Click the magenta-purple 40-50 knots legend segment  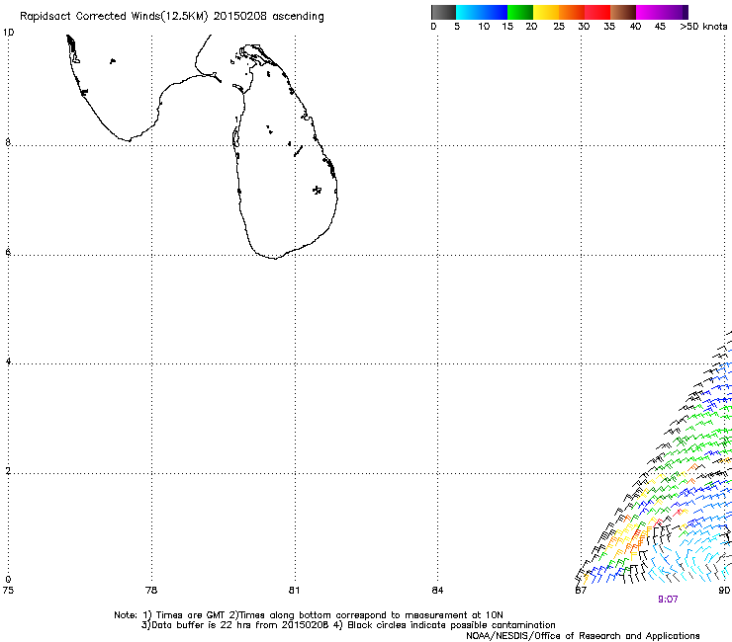(662, 12)
